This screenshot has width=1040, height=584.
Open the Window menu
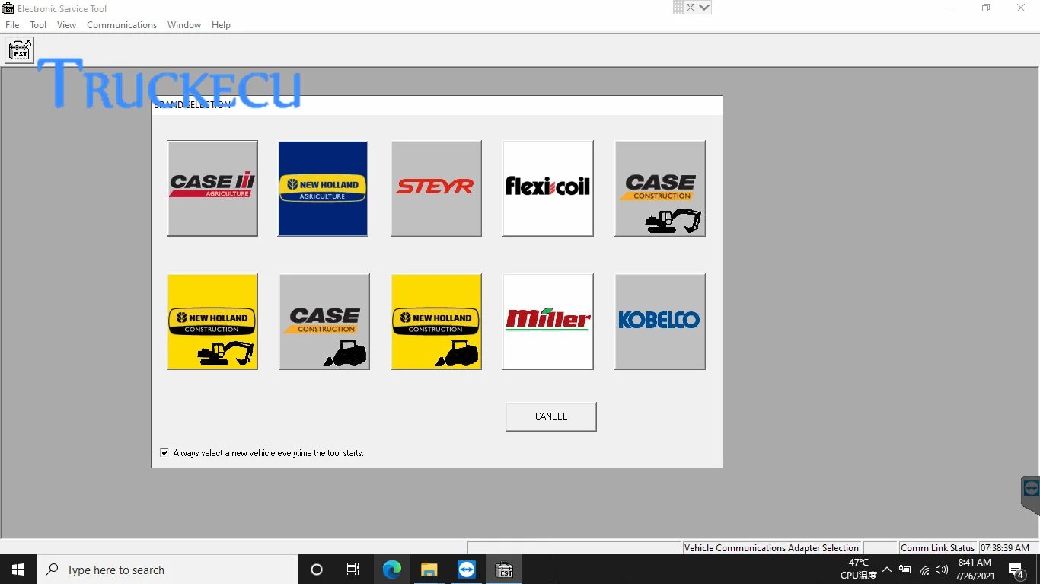(x=184, y=25)
